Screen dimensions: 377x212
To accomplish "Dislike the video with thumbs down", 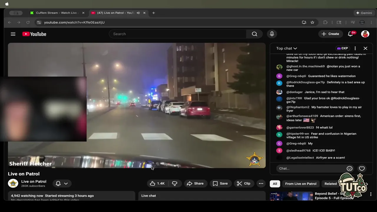I will 175,183.
